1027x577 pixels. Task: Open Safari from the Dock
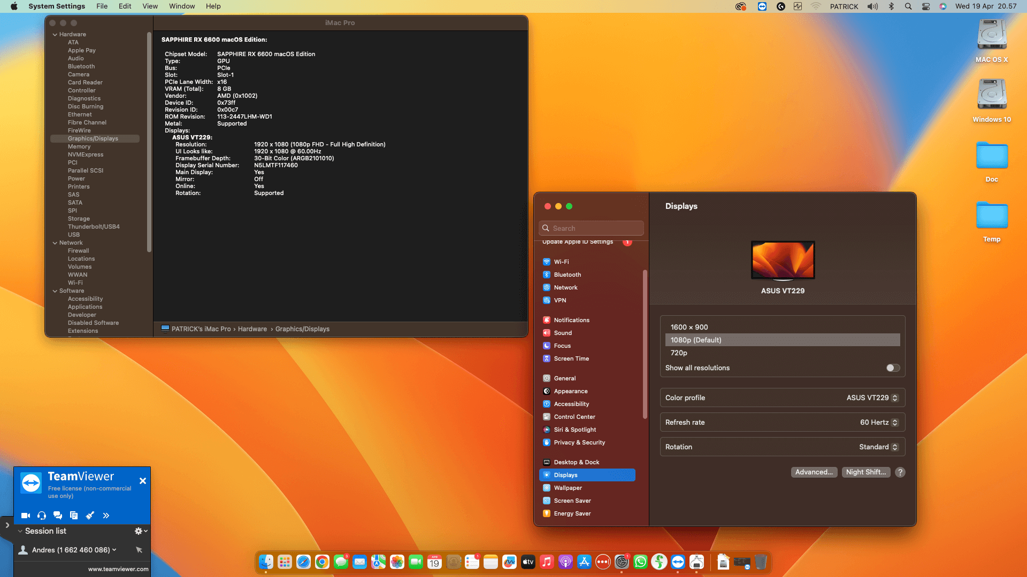tap(303, 562)
